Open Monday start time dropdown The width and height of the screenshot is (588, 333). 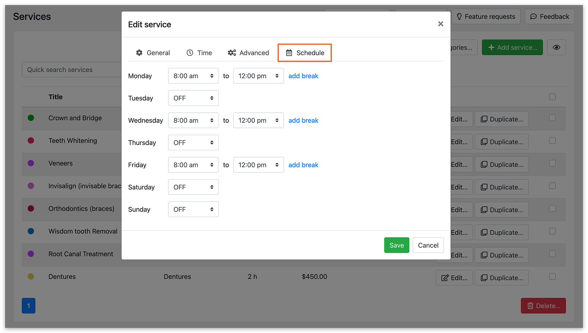[x=193, y=76]
